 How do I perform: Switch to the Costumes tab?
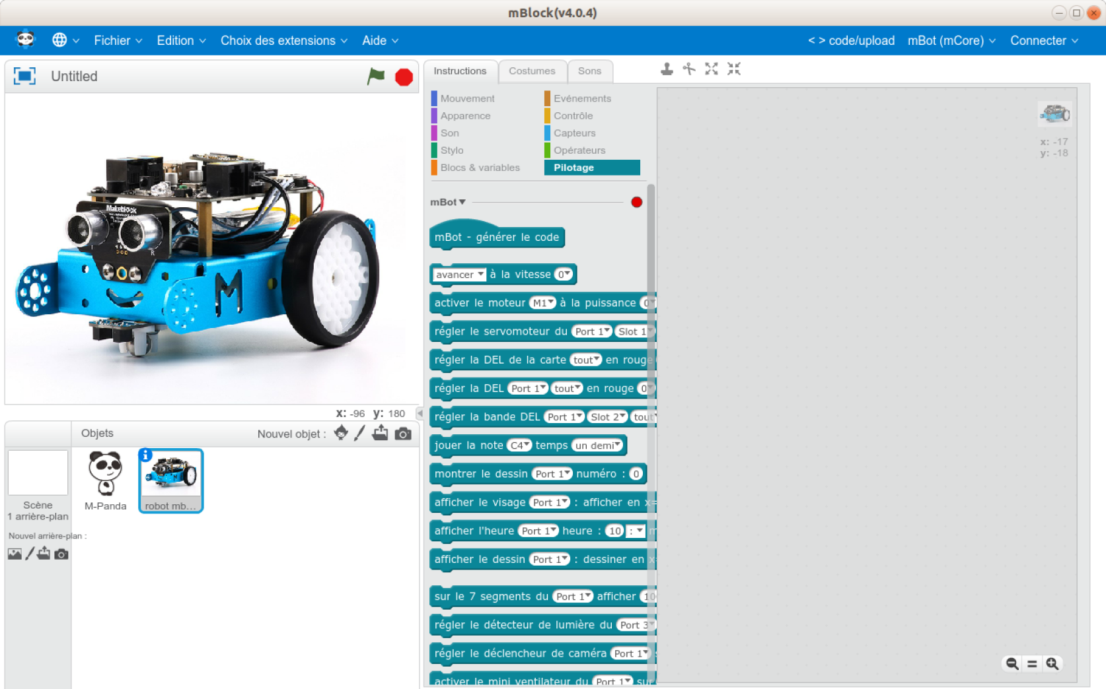click(x=532, y=71)
